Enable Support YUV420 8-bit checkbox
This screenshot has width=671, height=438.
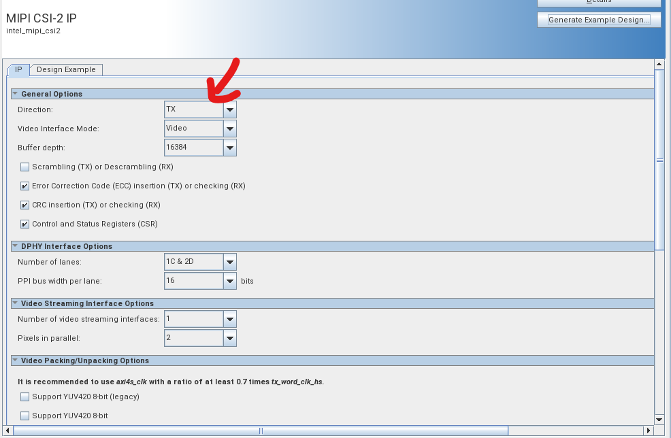[x=24, y=416]
